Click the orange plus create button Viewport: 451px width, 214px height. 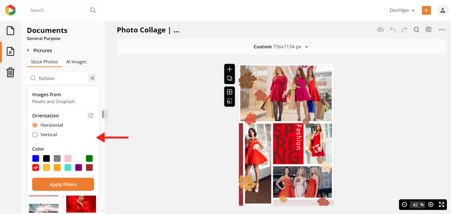(x=426, y=10)
